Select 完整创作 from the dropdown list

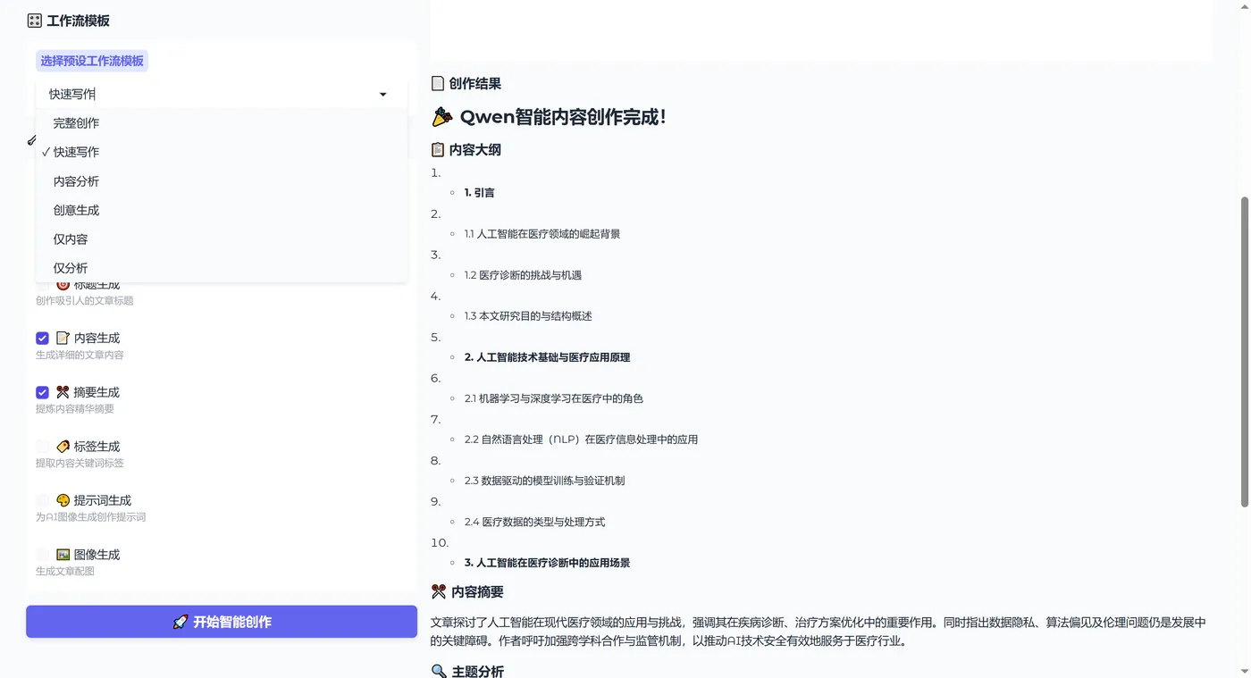click(x=76, y=122)
